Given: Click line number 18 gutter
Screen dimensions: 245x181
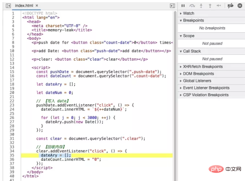Looking at the screenshot, I should 12,84.
